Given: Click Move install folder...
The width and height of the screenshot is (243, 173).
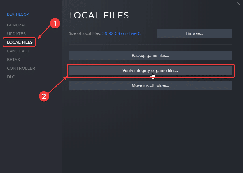Looking at the screenshot, I should (x=150, y=85).
